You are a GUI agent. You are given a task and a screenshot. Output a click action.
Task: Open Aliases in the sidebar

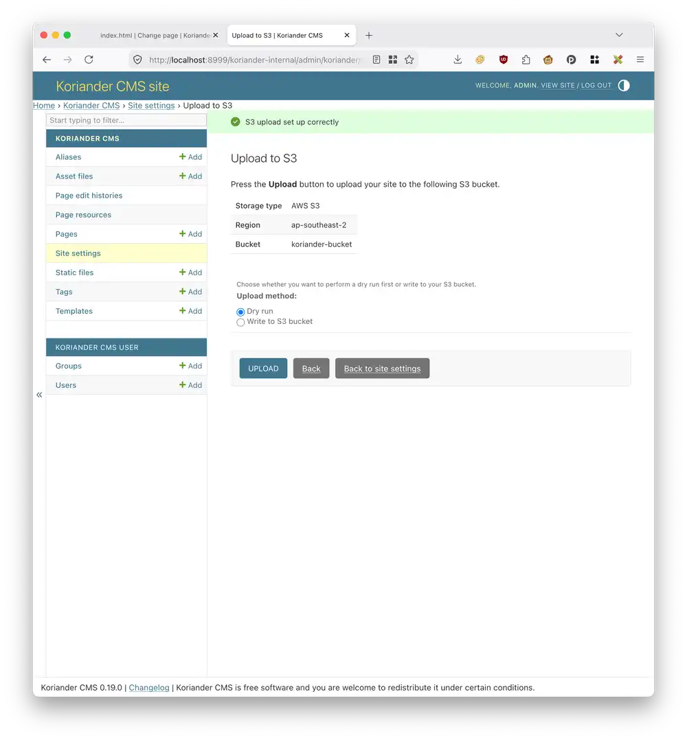click(x=69, y=157)
